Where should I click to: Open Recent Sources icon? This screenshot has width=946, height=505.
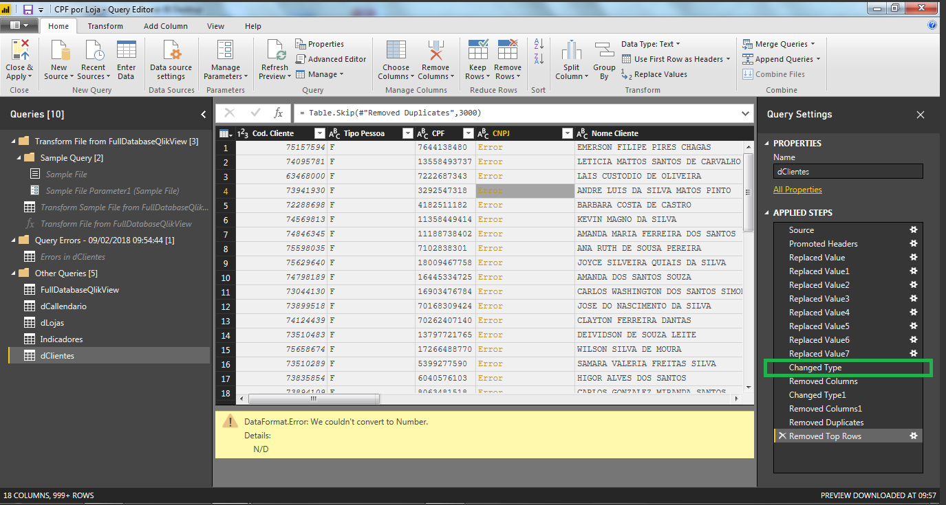[94, 51]
